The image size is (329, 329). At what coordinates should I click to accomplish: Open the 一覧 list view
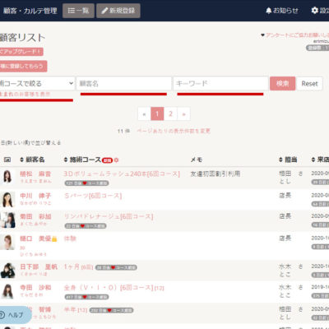click(78, 11)
